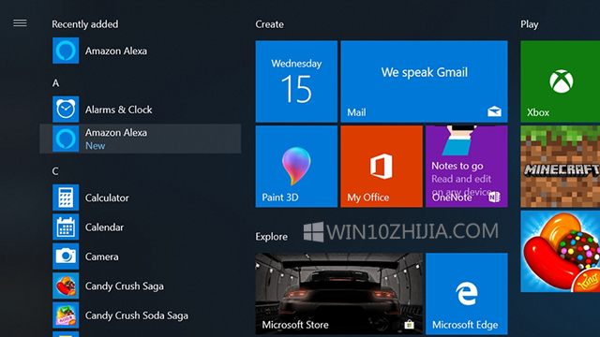Launch the Xbox tile
The width and height of the screenshot is (600, 337).
[x=561, y=81]
